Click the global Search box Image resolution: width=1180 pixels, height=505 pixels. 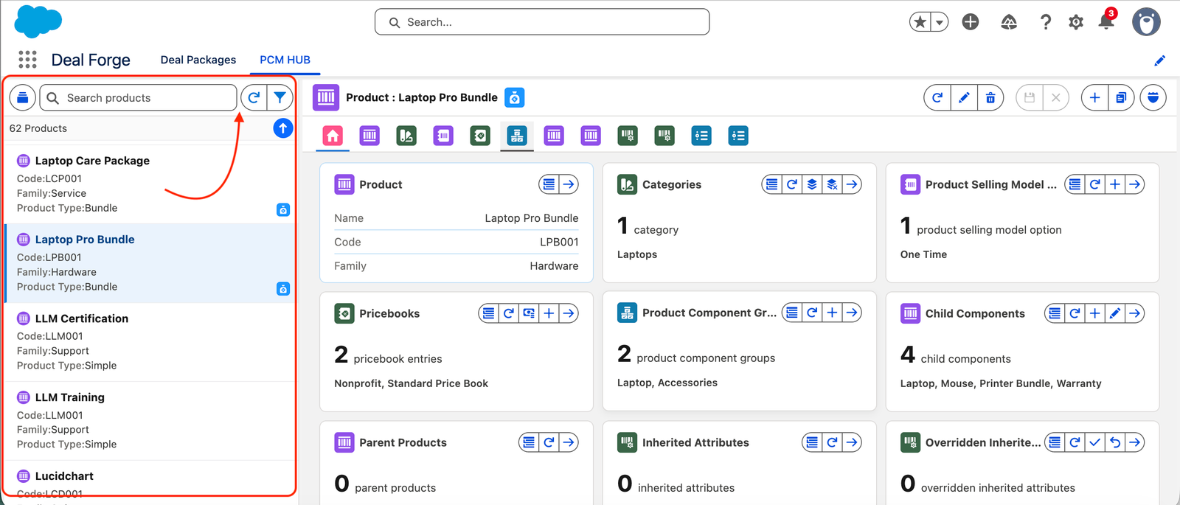coord(542,22)
